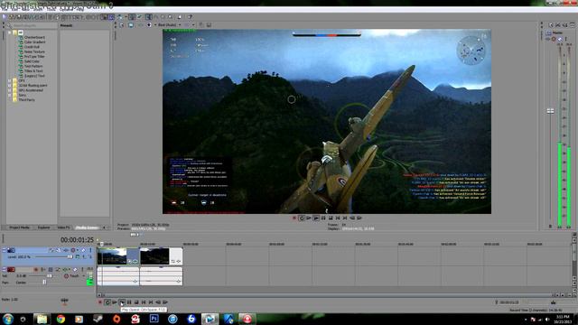Step to next frame in timeline transport
578x325 pixels.
(x=165, y=302)
